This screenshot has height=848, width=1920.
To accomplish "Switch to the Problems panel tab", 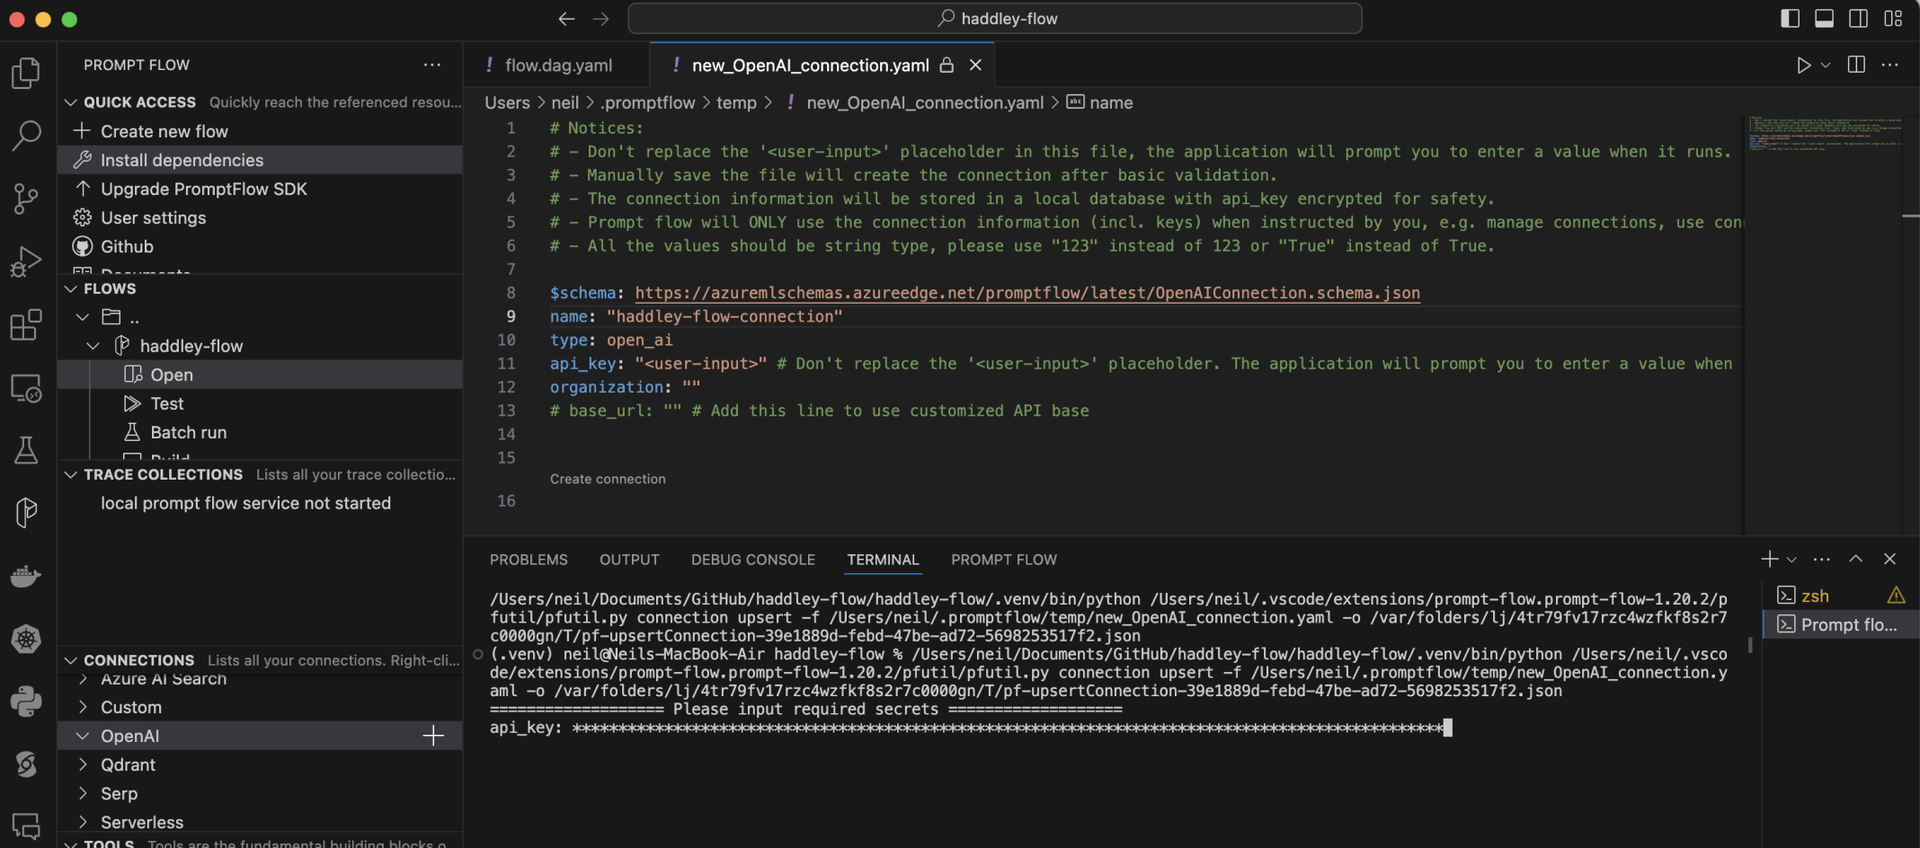I will (x=529, y=560).
